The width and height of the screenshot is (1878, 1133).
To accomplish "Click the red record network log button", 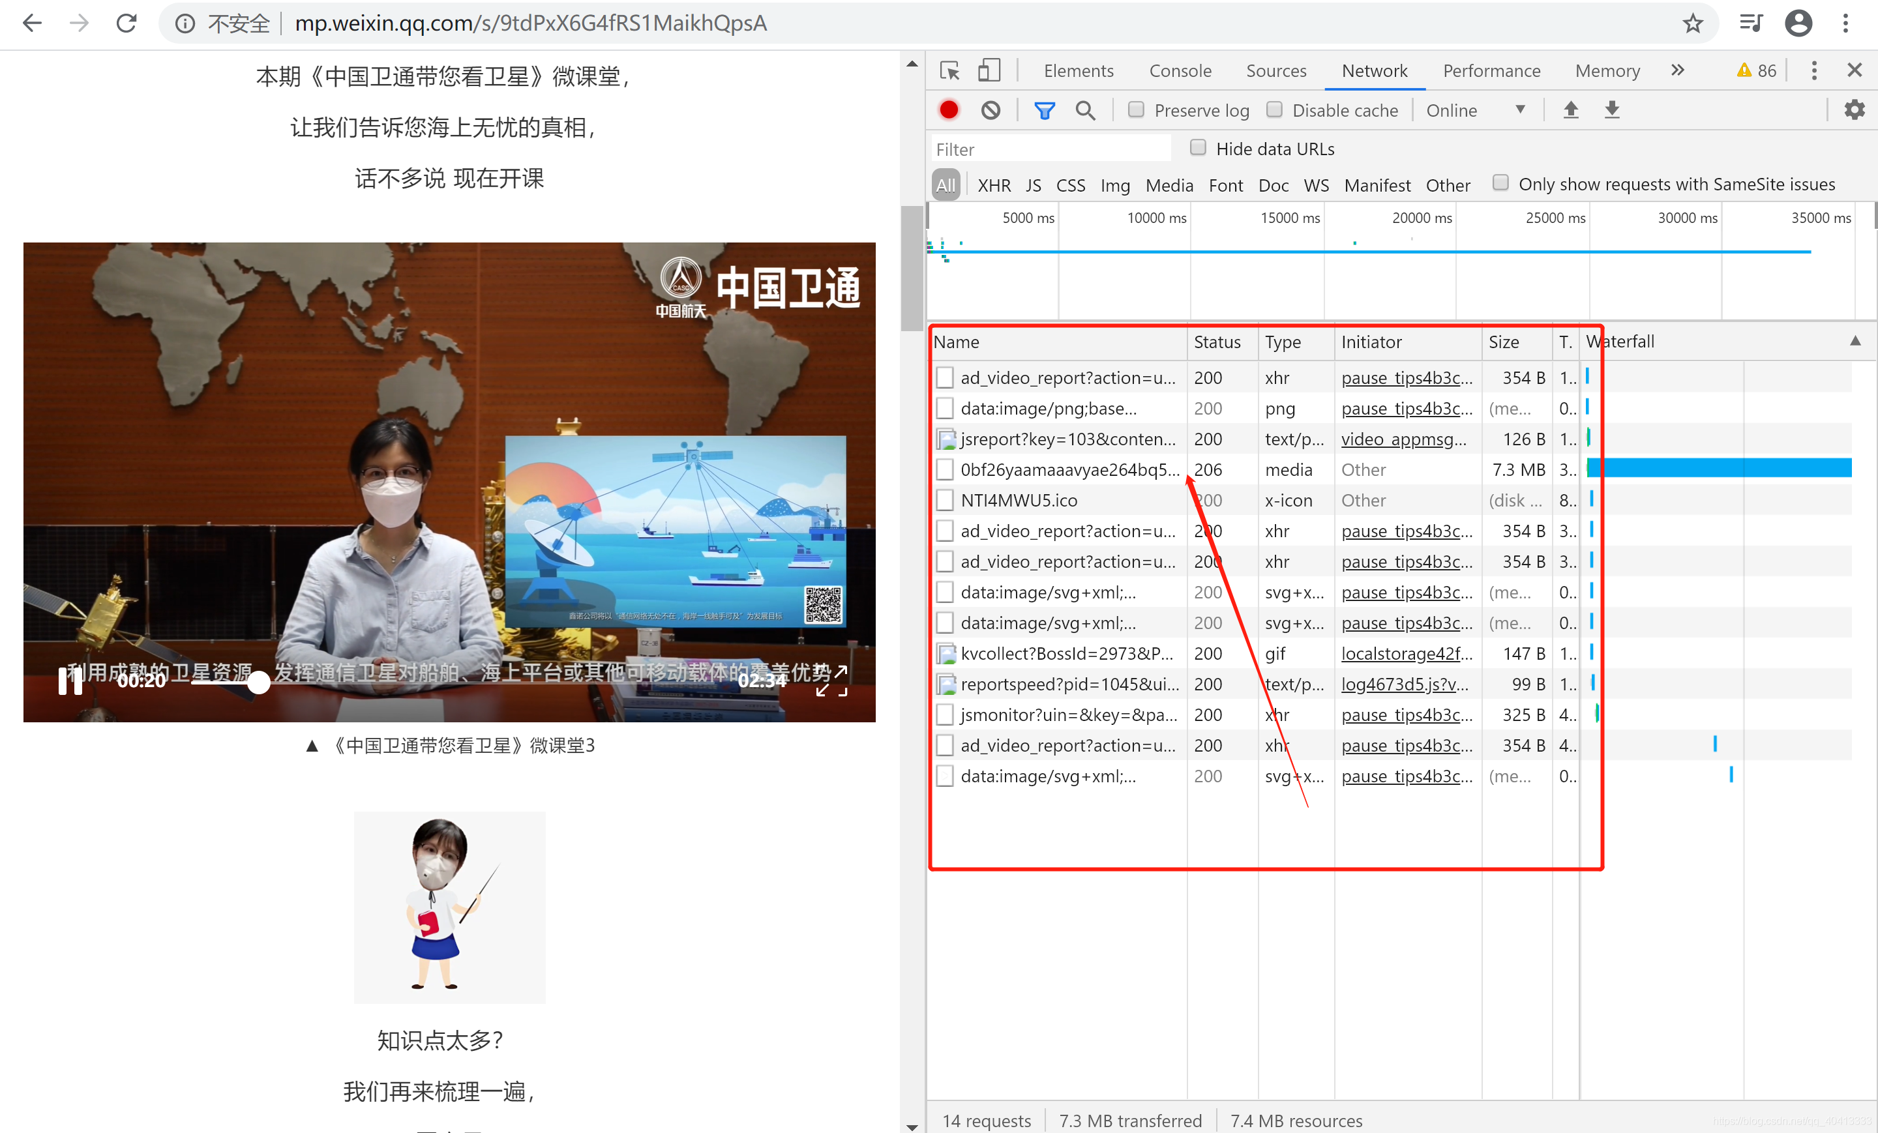I will (948, 110).
